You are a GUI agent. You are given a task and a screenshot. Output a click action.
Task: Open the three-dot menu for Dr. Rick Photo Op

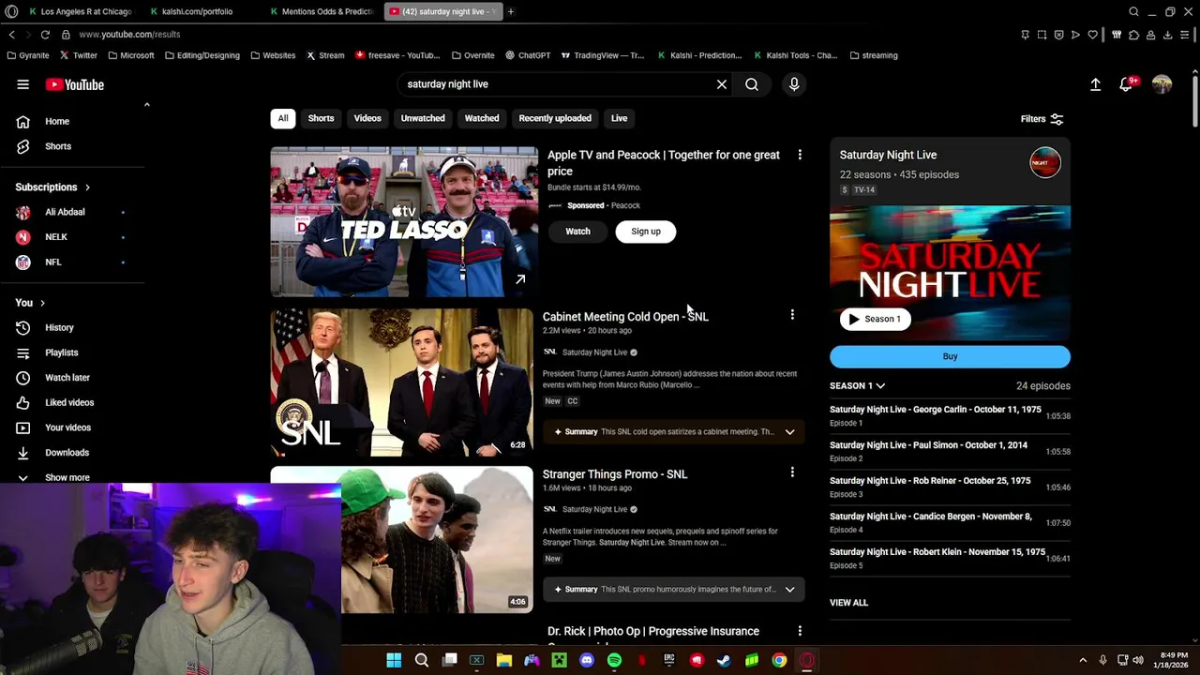point(800,631)
